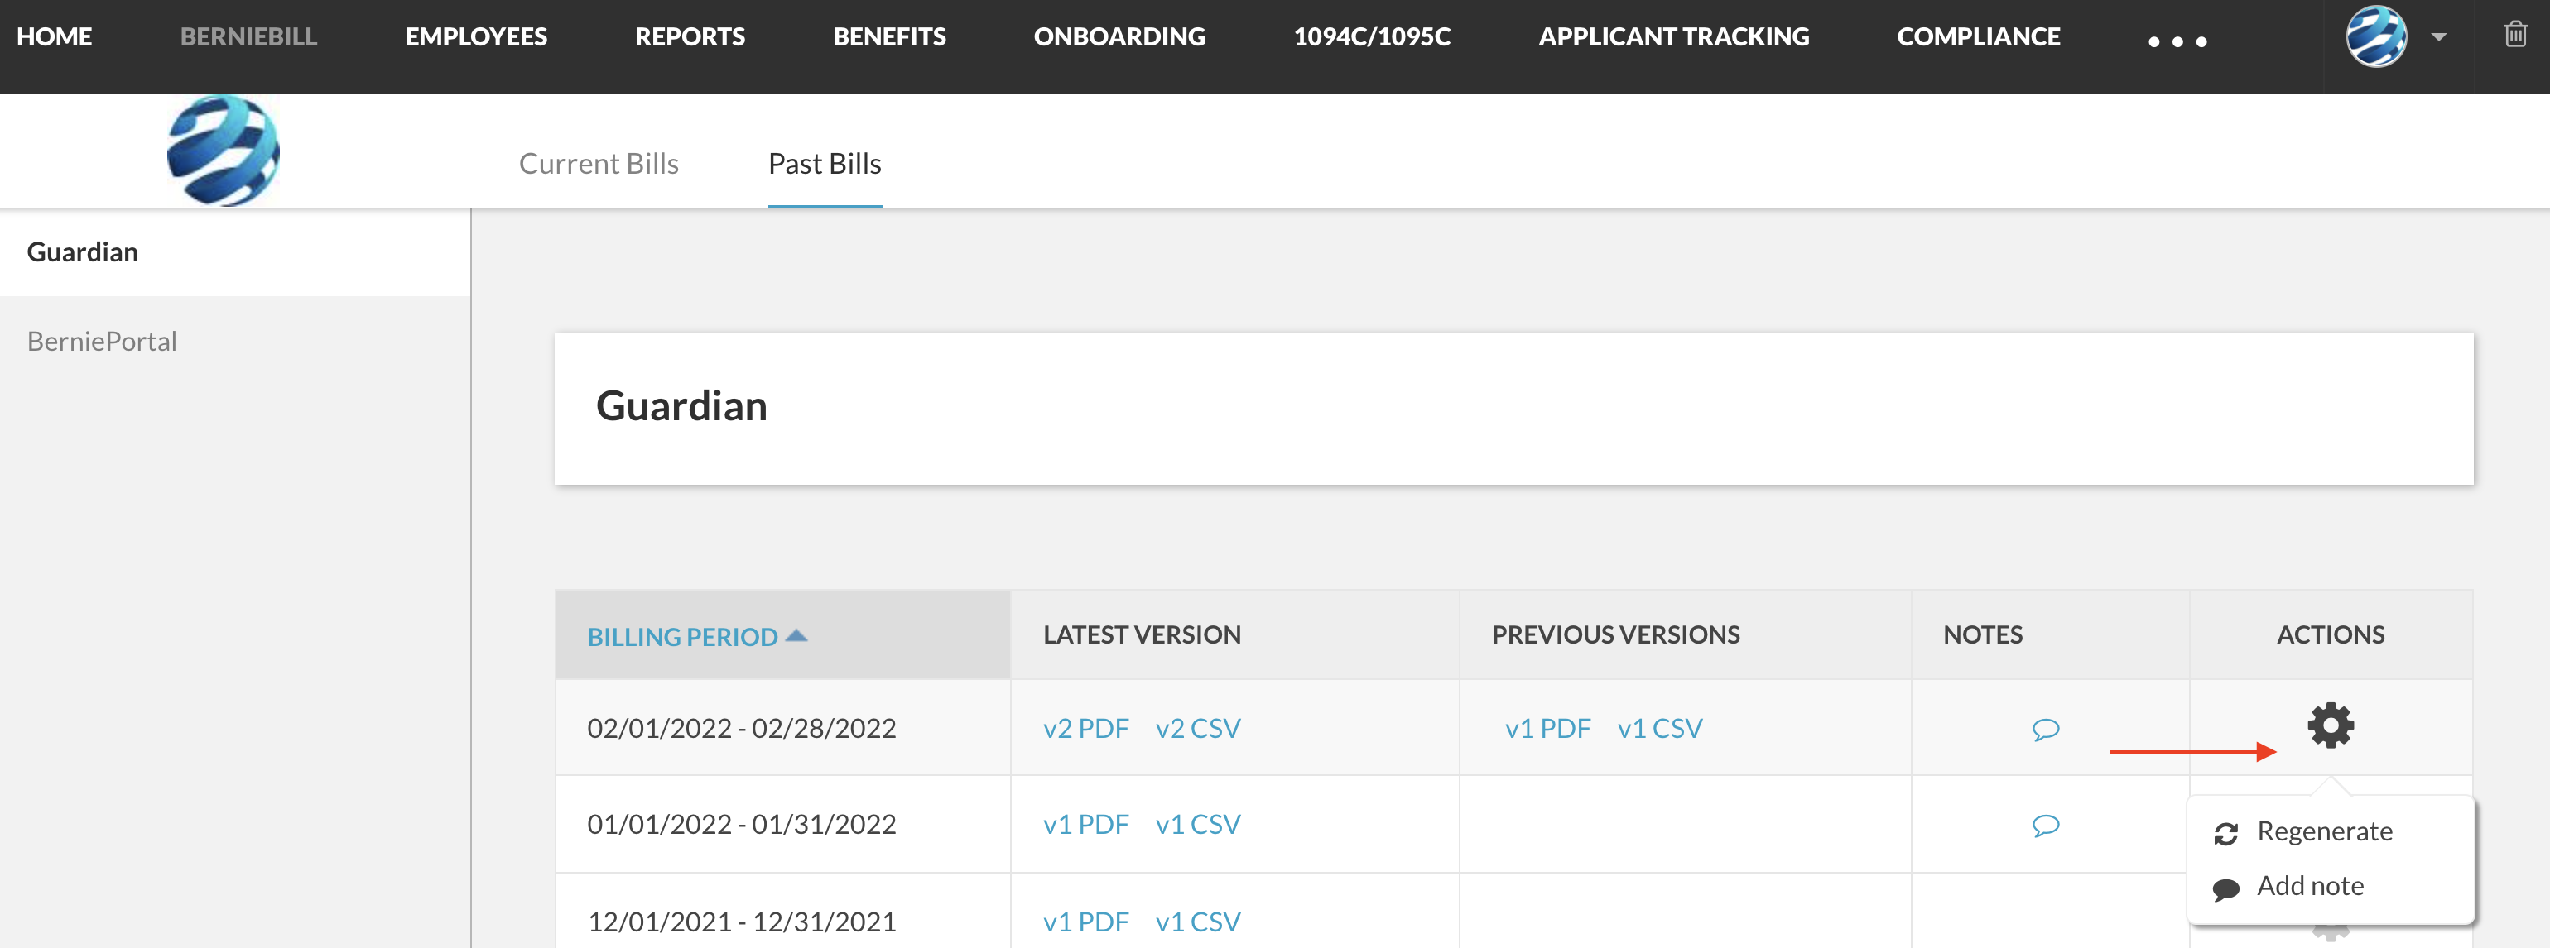Viewport: 2550px width, 948px height.
Task: Click the profile globe avatar in top bar
Action: (2376, 36)
